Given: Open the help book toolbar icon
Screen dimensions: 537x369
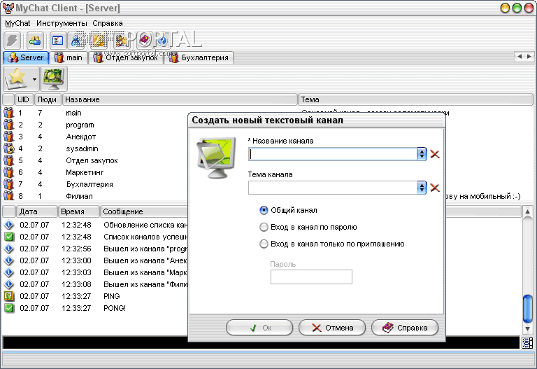Looking at the screenshot, I should (143, 40).
